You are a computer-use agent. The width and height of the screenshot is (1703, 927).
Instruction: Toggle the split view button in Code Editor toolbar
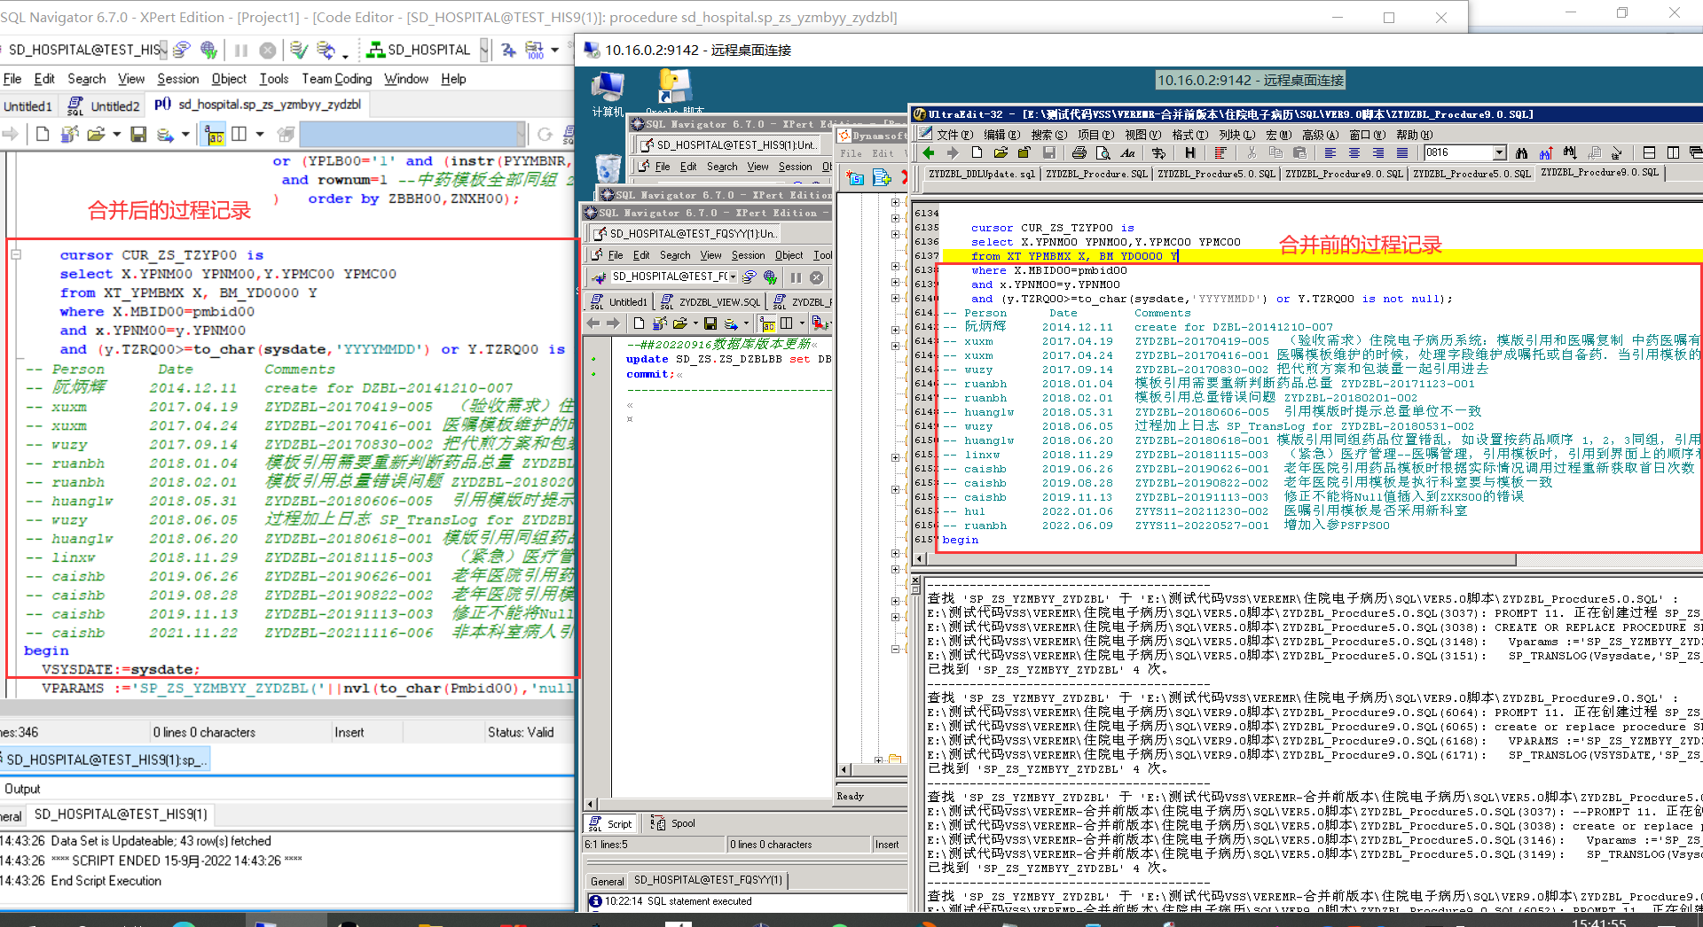coord(239,135)
